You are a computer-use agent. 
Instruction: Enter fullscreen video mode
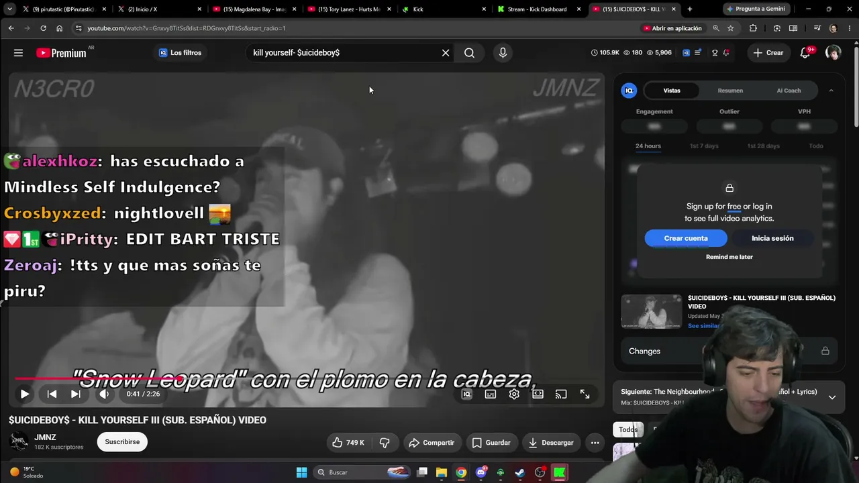(585, 394)
